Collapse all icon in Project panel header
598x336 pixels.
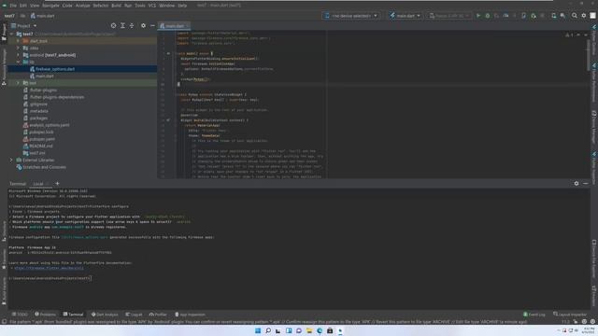(x=132, y=25)
